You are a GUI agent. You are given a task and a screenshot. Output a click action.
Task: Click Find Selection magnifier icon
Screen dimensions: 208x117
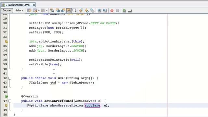[x=52, y=10]
